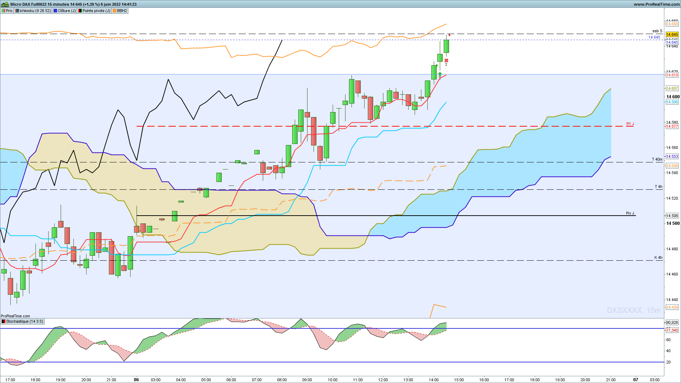Click the bold 06 date axis label
The width and height of the screenshot is (681, 383).
tap(137, 379)
